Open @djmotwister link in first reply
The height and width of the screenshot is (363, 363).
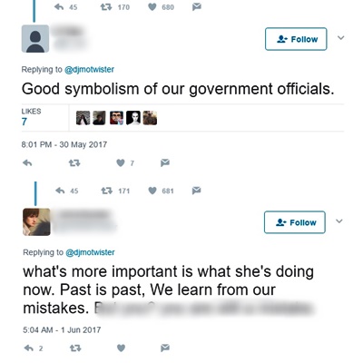[89, 69]
